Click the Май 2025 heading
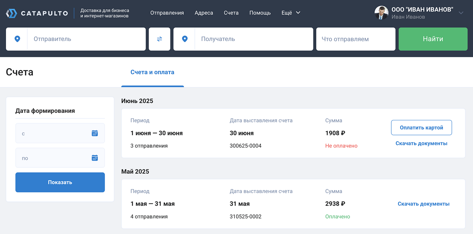The image size is (473, 234). [135, 172]
